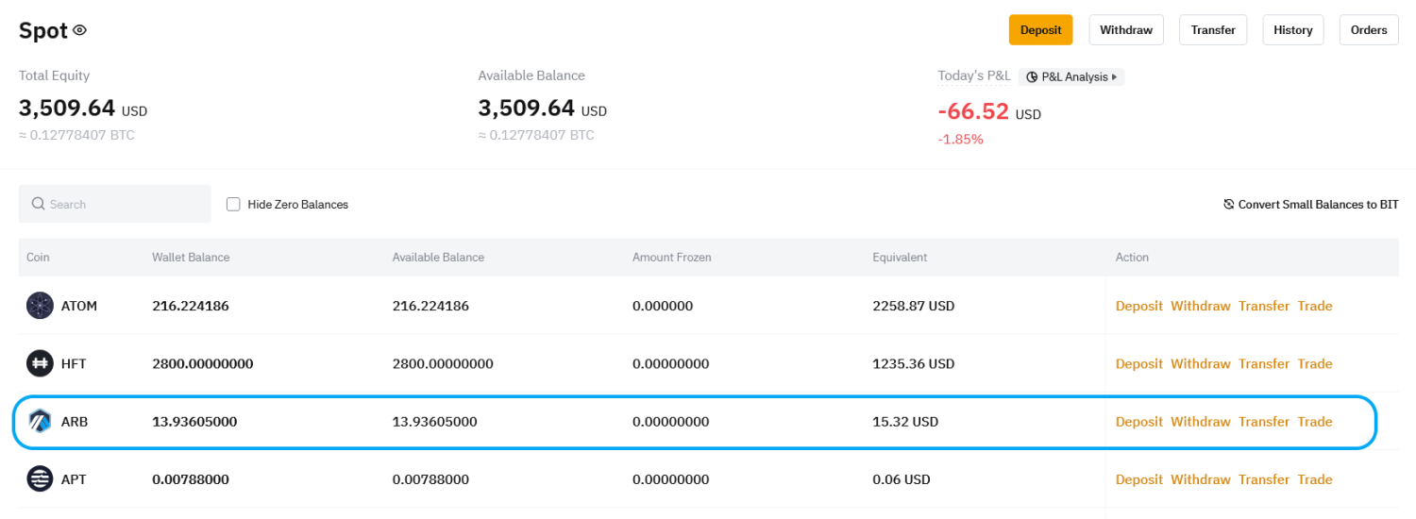Click the Wallet Balance column header
The height and width of the screenshot is (519, 1416).
coord(191,257)
